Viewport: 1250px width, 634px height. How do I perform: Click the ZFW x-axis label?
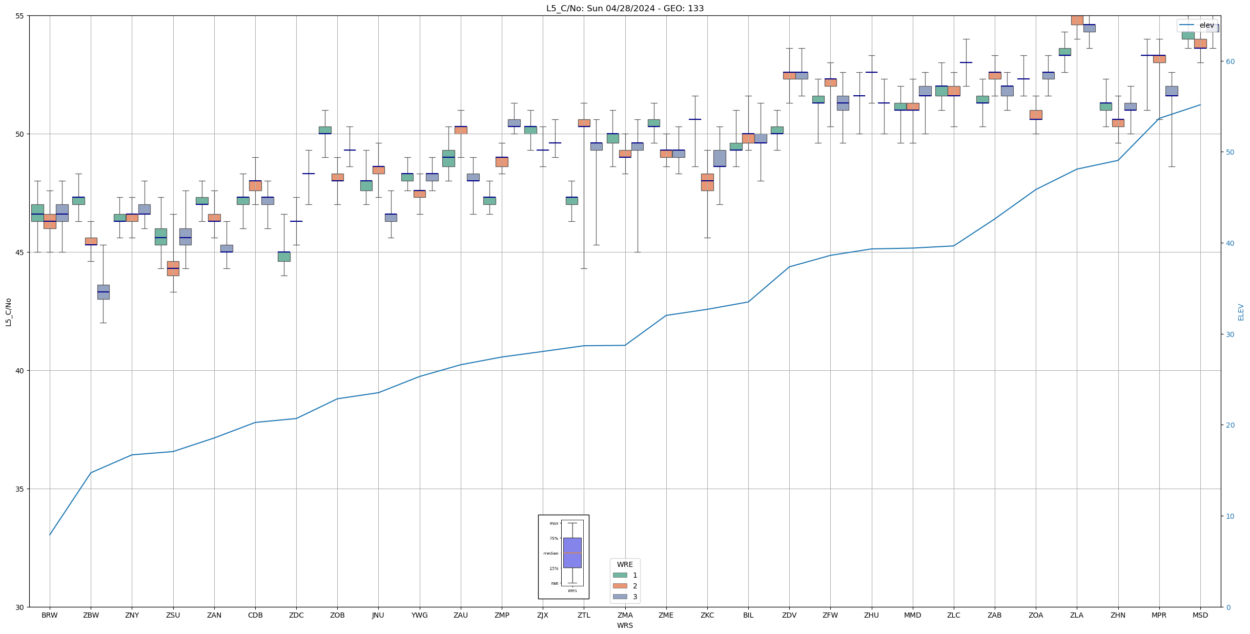830,616
